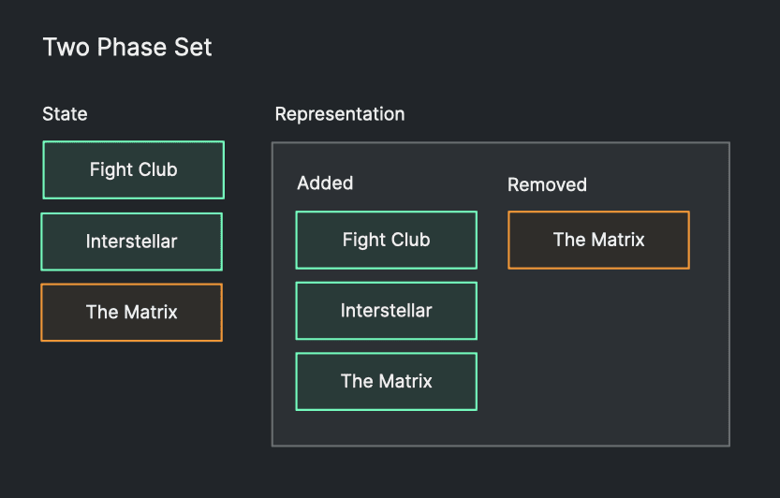Click the empty background below the State list
This screenshot has height=498, width=780.
pos(131,412)
